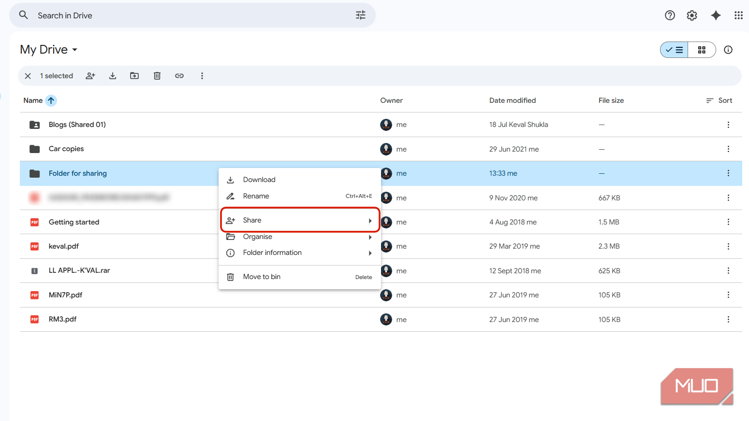Click the Search in Drive field

192,15
